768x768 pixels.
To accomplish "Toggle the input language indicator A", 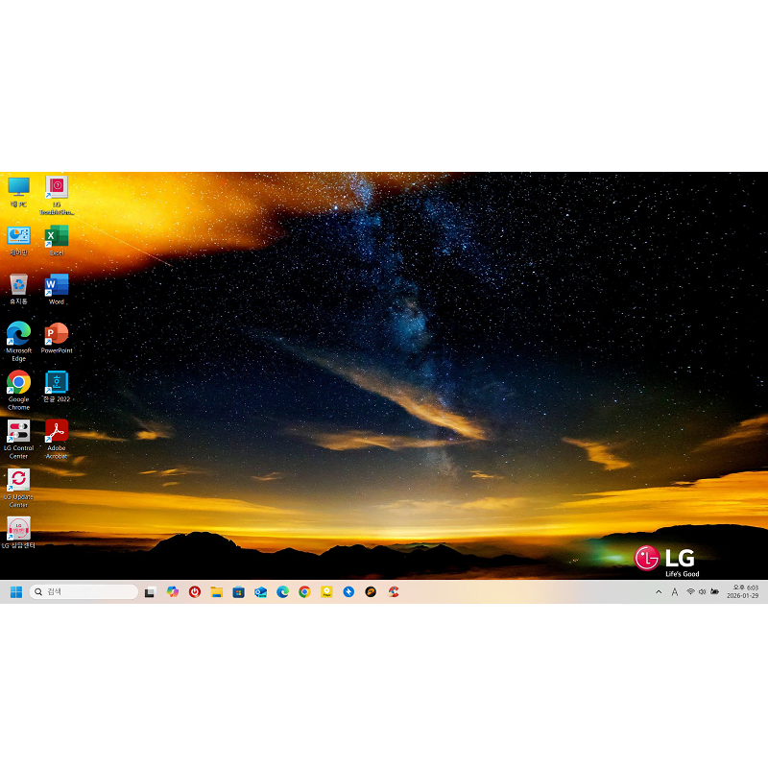I will (x=675, y=592).
